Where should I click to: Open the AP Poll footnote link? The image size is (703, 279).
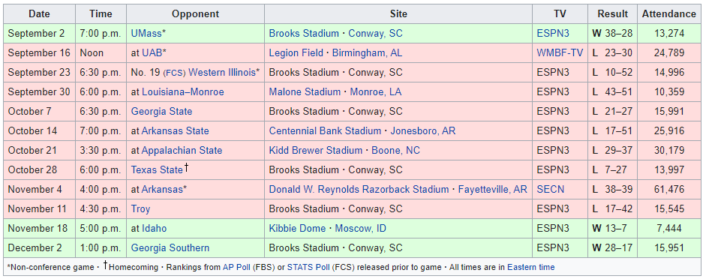point(237,267)
